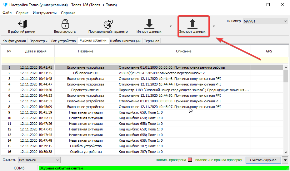Expand the Экспорт данных dropdown arrow
This screenshot has width=290, height=171.
(x=214, y=26)
